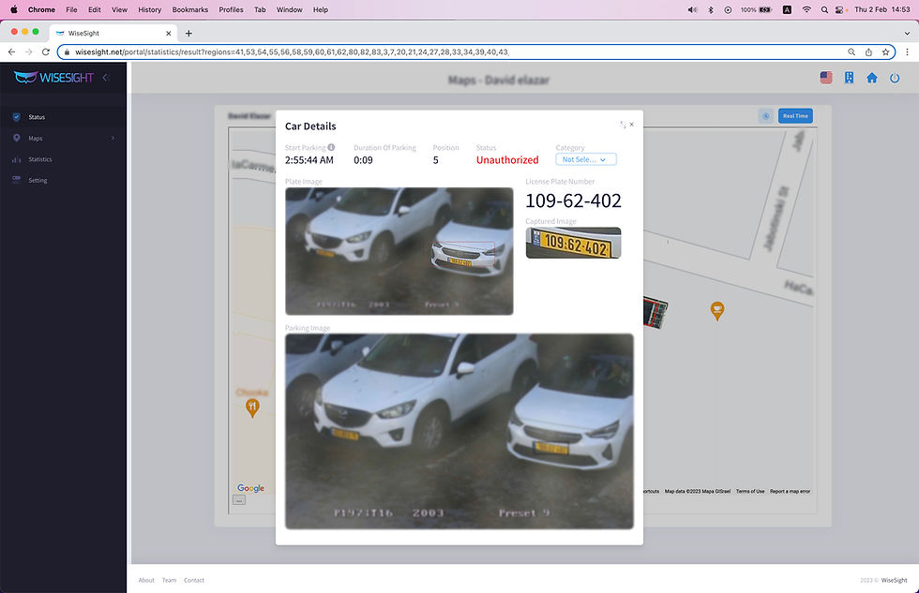Select Maps in the left sidebar
The image size is (919, 593).
(x=33, y=138)
